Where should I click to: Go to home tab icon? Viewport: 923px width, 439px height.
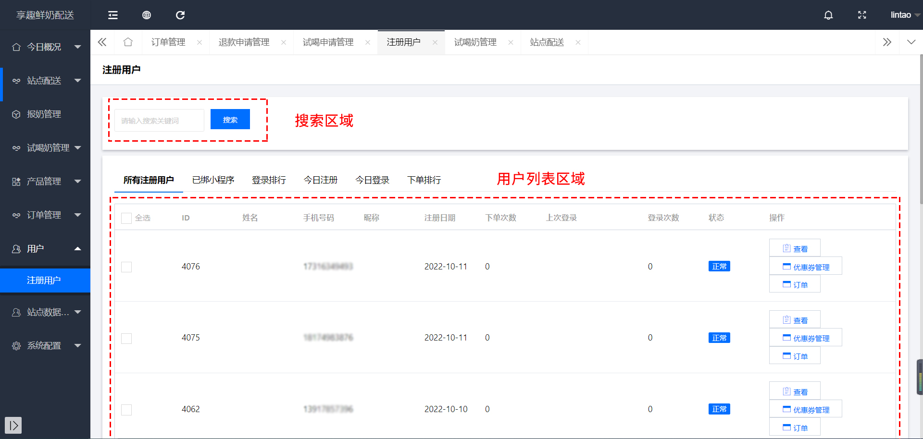click(x=128, y=42)
